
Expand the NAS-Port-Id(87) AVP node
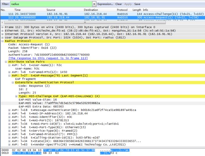point(9,124)
